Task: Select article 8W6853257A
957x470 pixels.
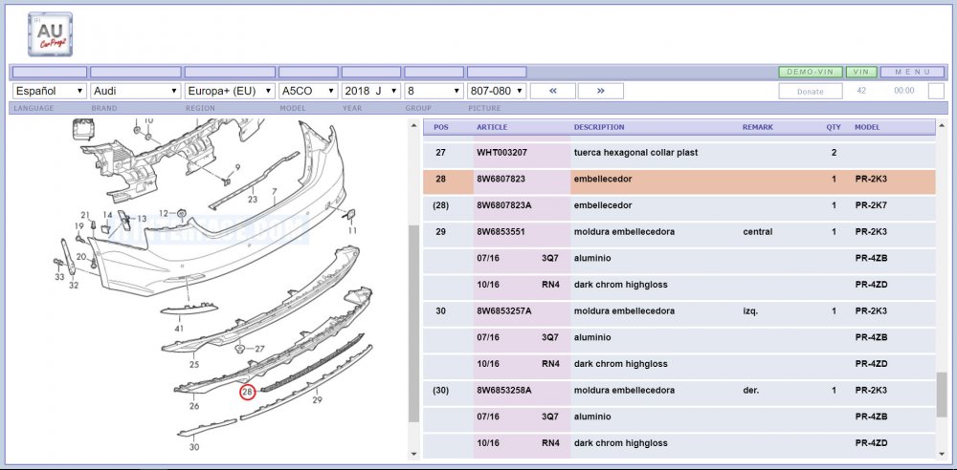Action: pyautogui.click(x=504, y=310)
